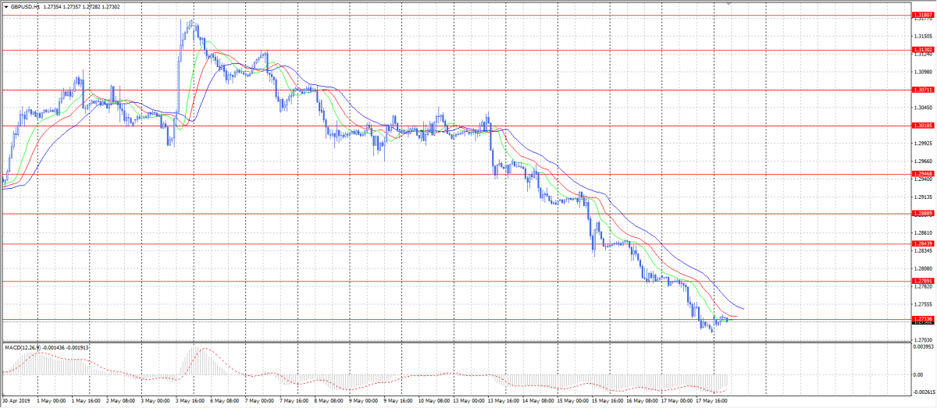Image resolution: width=937 pixels, height=408 pixels.
Task: Click the 1.29135 price scale value
Action: [x=922, y=197]
